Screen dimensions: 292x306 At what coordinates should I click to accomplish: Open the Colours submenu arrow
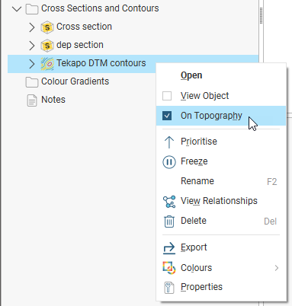tap(277, 268)
